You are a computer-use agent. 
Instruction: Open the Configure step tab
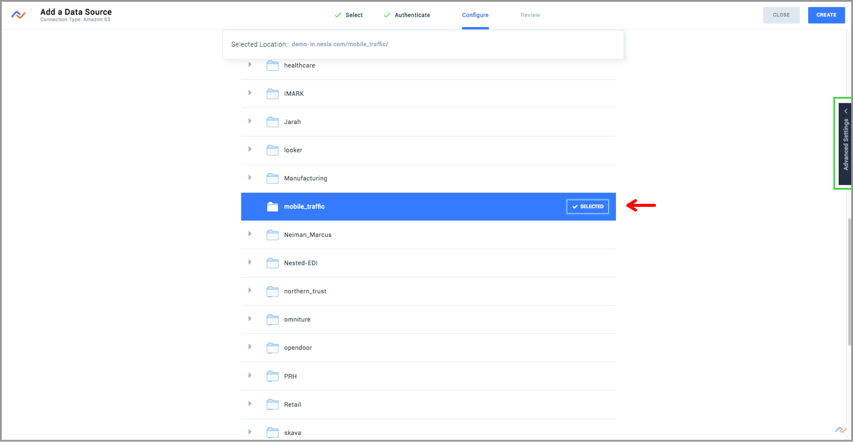[x=475, y=15]
